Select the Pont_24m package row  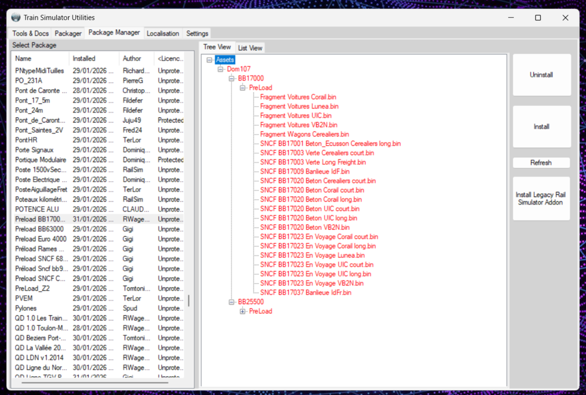(x=99, y=111)
